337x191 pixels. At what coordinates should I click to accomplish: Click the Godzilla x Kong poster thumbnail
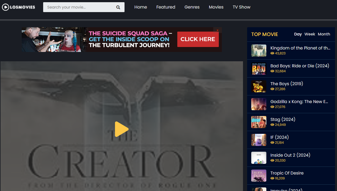pos(259,104)
